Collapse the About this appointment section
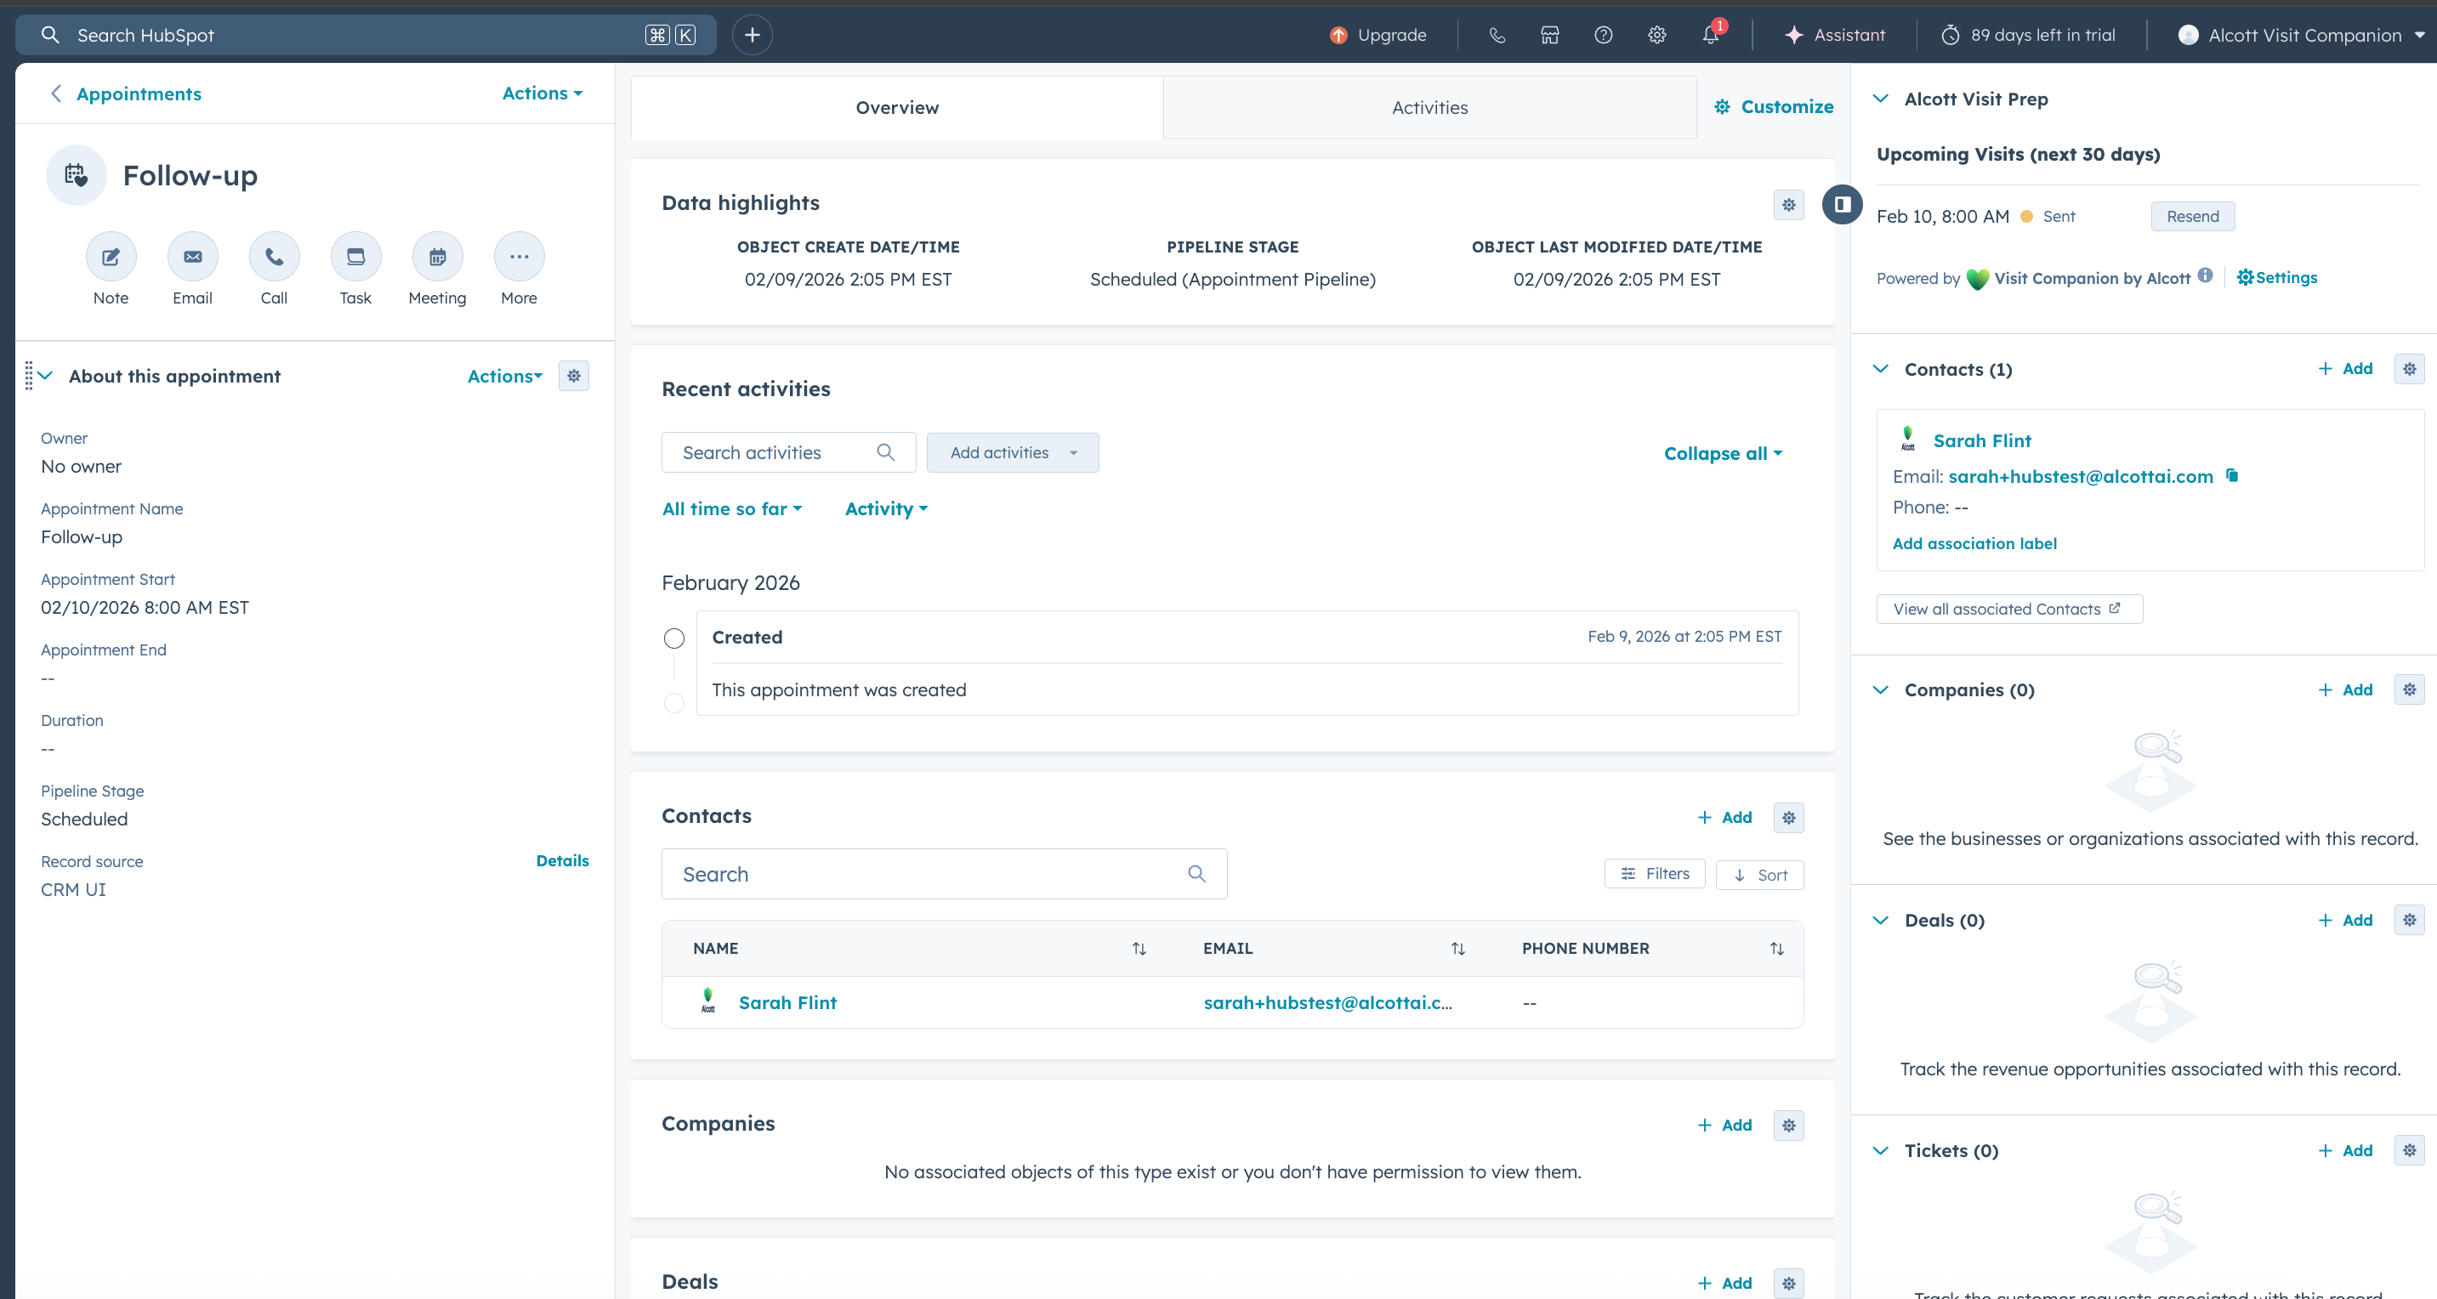Viewport: 2437px width, 1299px height. [x=45, y=376]
